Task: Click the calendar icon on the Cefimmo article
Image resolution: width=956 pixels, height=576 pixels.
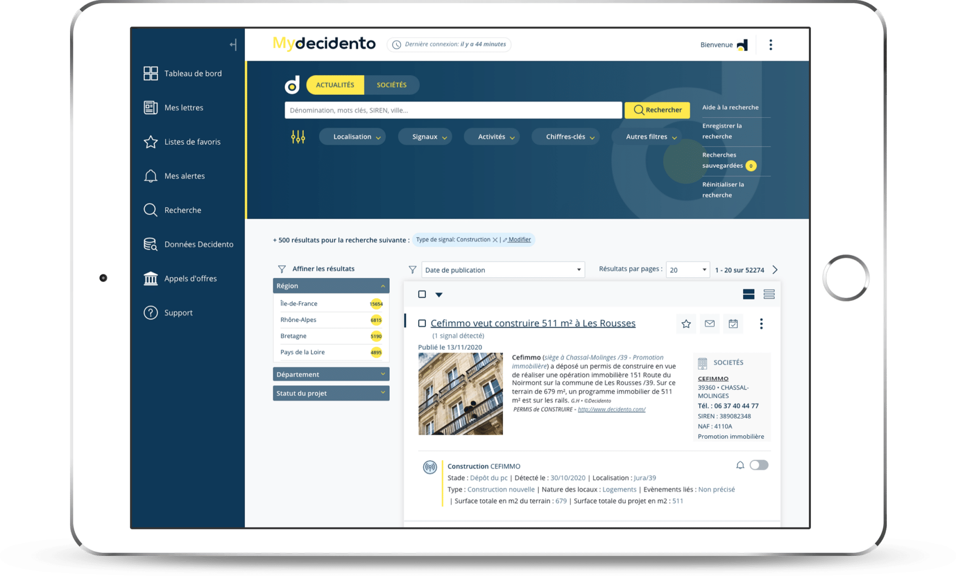Action: pyautogui.click(x=733, y=324)
